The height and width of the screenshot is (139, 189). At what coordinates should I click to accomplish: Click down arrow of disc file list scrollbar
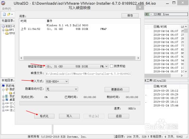(186, 72)
